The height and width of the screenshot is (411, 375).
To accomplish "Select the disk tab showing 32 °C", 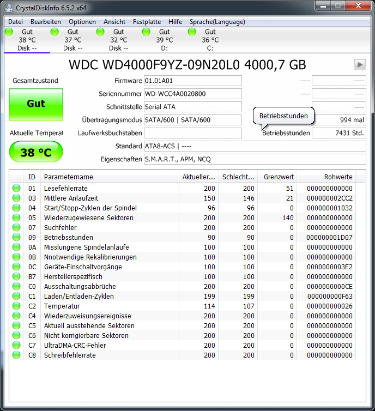I will click(x=119, y=40).
